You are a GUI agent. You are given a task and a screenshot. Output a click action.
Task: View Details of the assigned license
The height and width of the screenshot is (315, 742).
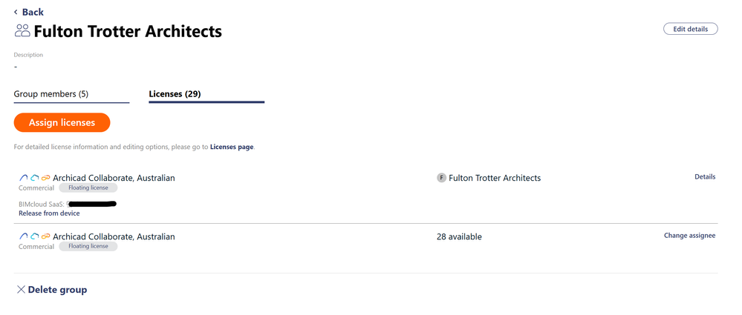705,177
